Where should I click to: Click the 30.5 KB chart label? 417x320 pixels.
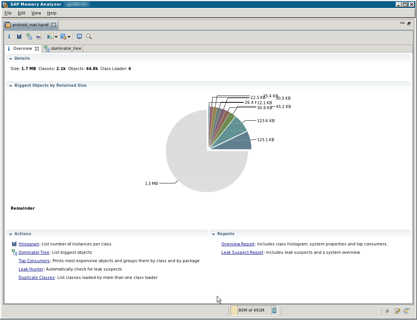283,98
